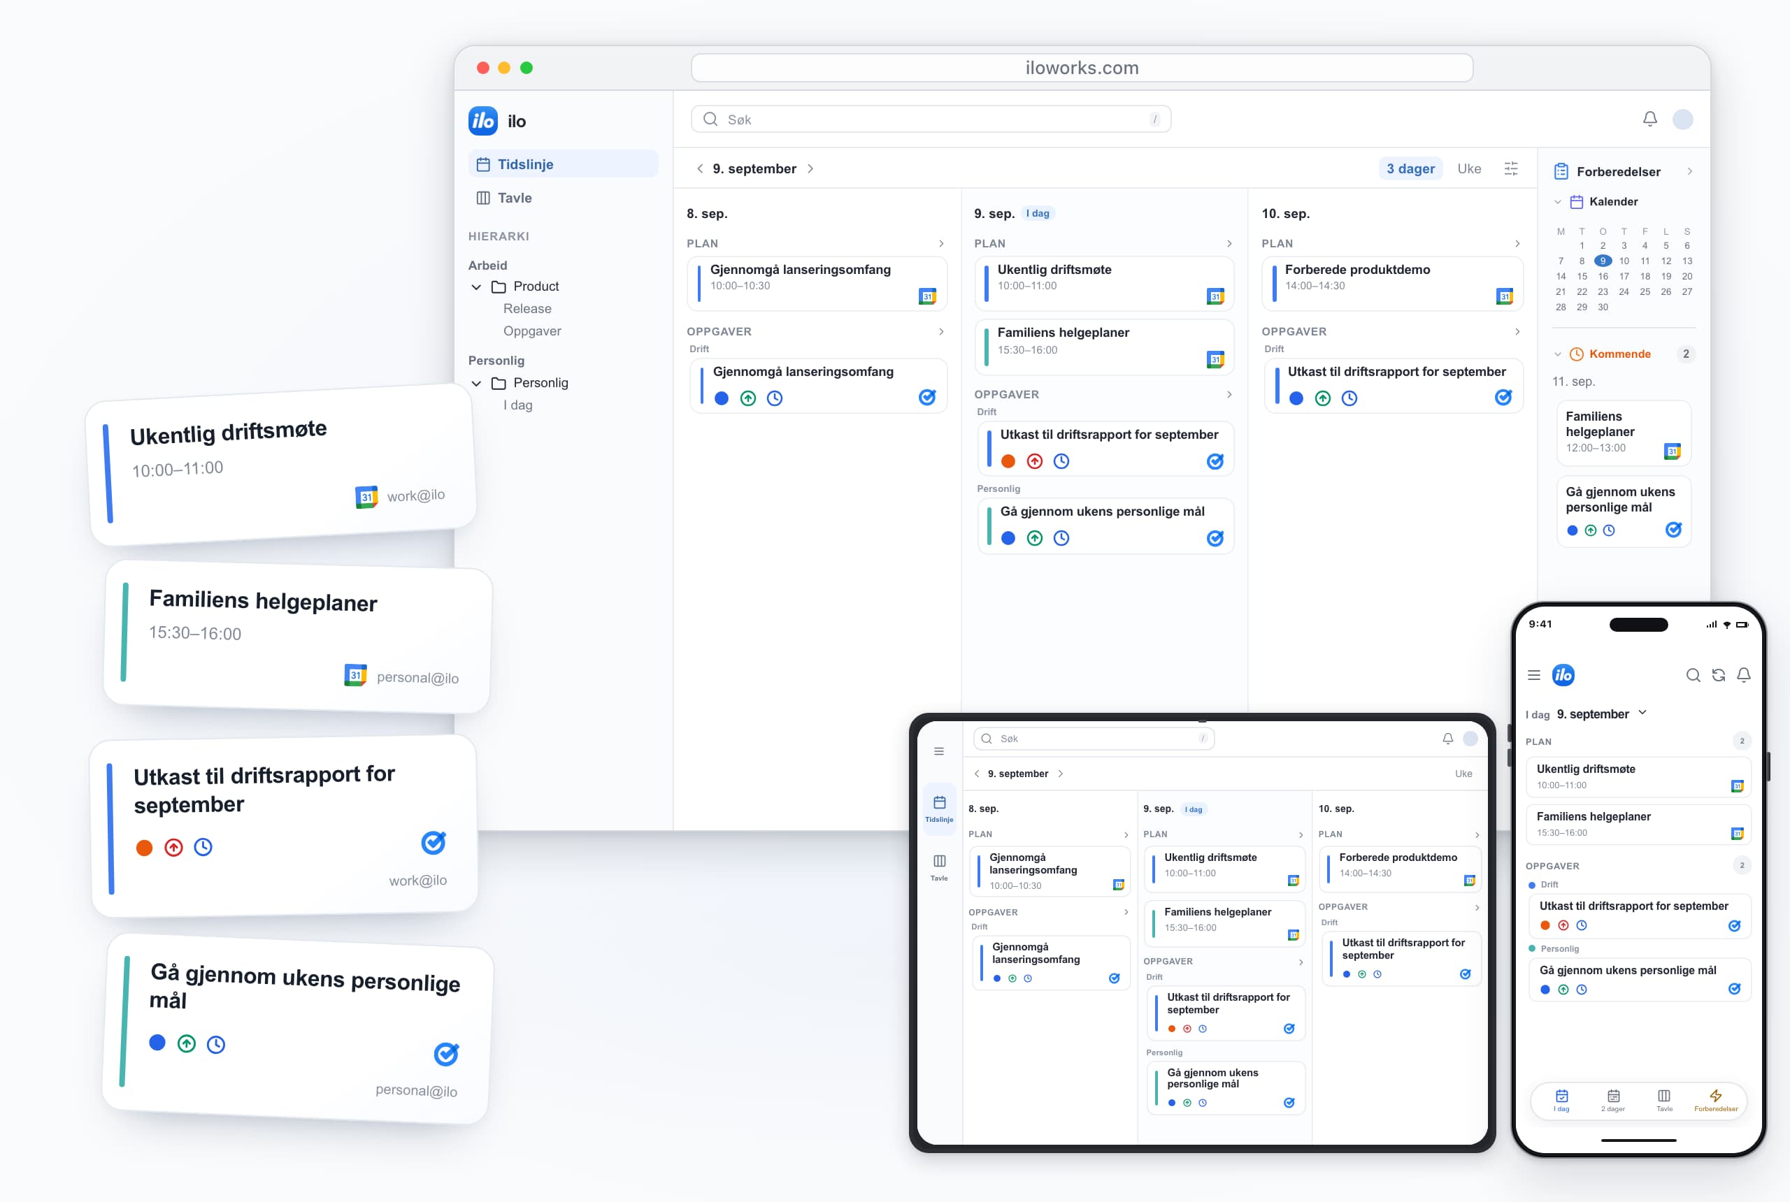Click green priority arrow on Gå gjennom ukens personlige mål desktop task
The height and width of the screenshot is (1202, 1790).
(x=1035, y=538)
